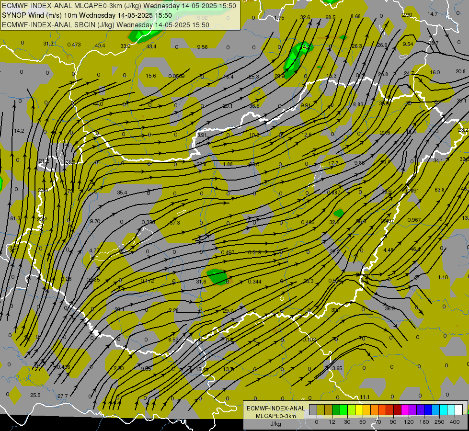
Task: Click the value 3.91 on the map
Action: point(202,135)
